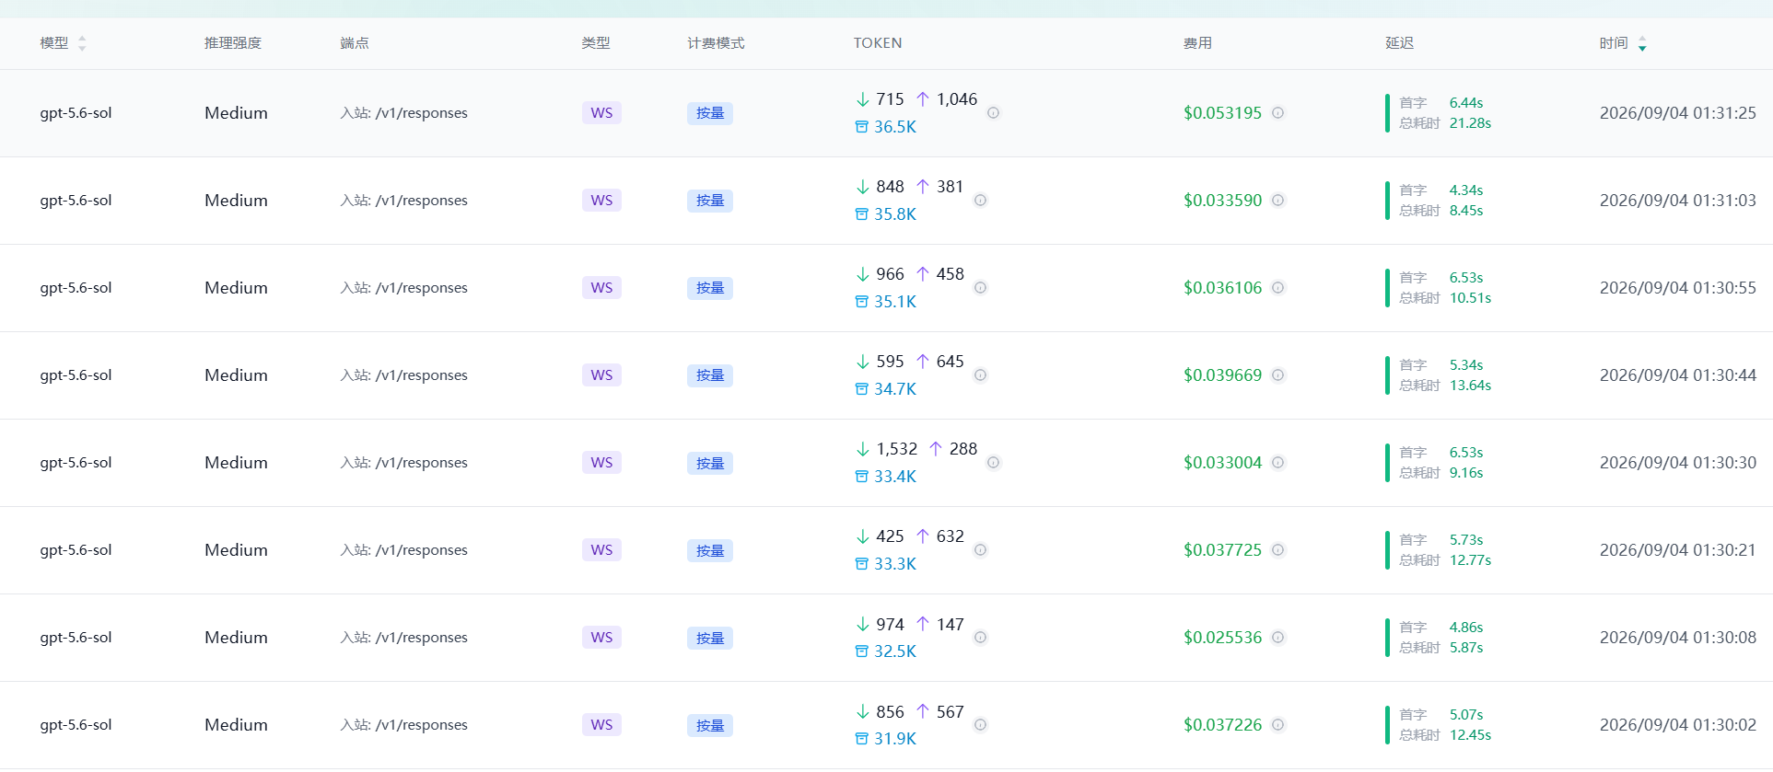
Task: Click token info icon beside 1,532 / 288
Action: (994, 463)
